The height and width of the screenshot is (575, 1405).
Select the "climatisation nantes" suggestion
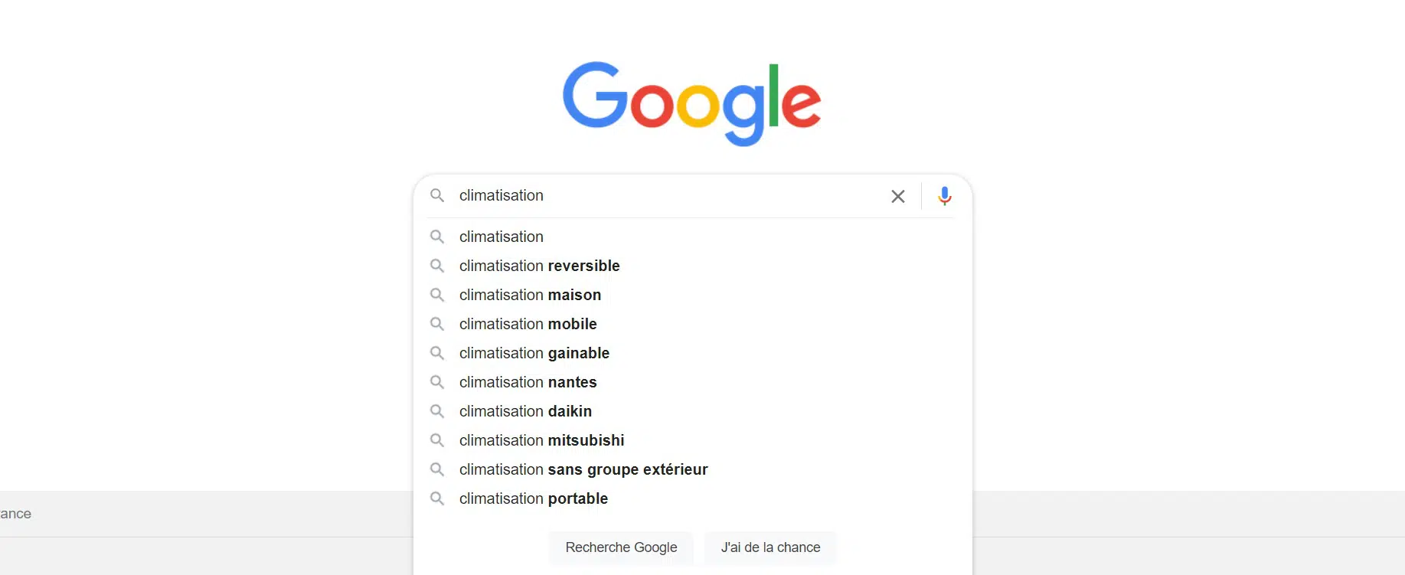point(528,382)
